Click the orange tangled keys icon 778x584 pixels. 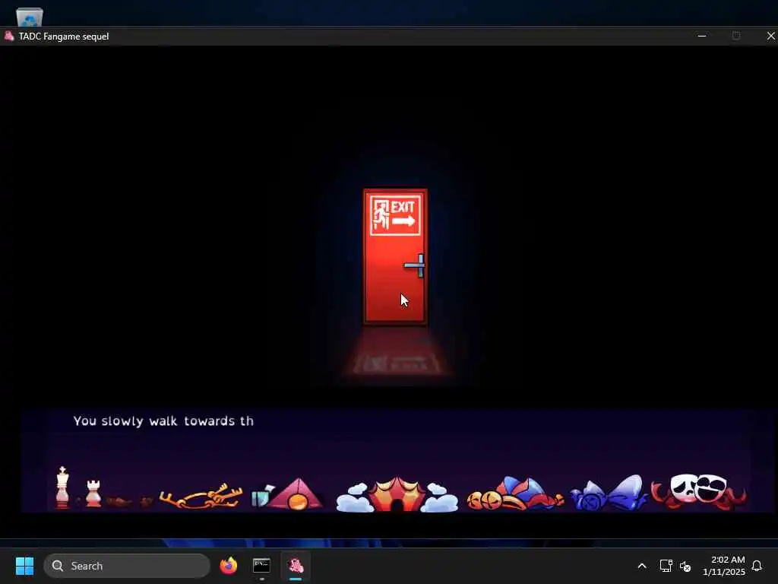point(201,496)
